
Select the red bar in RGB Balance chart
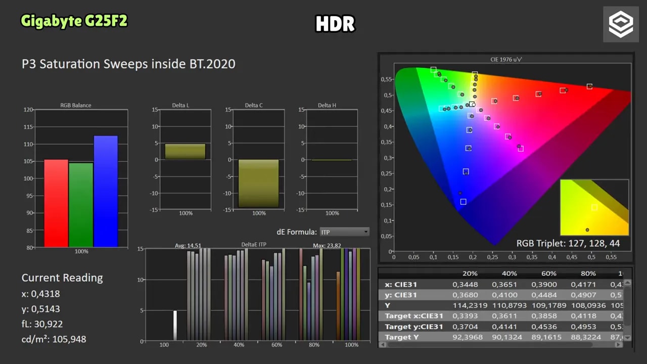56,203
